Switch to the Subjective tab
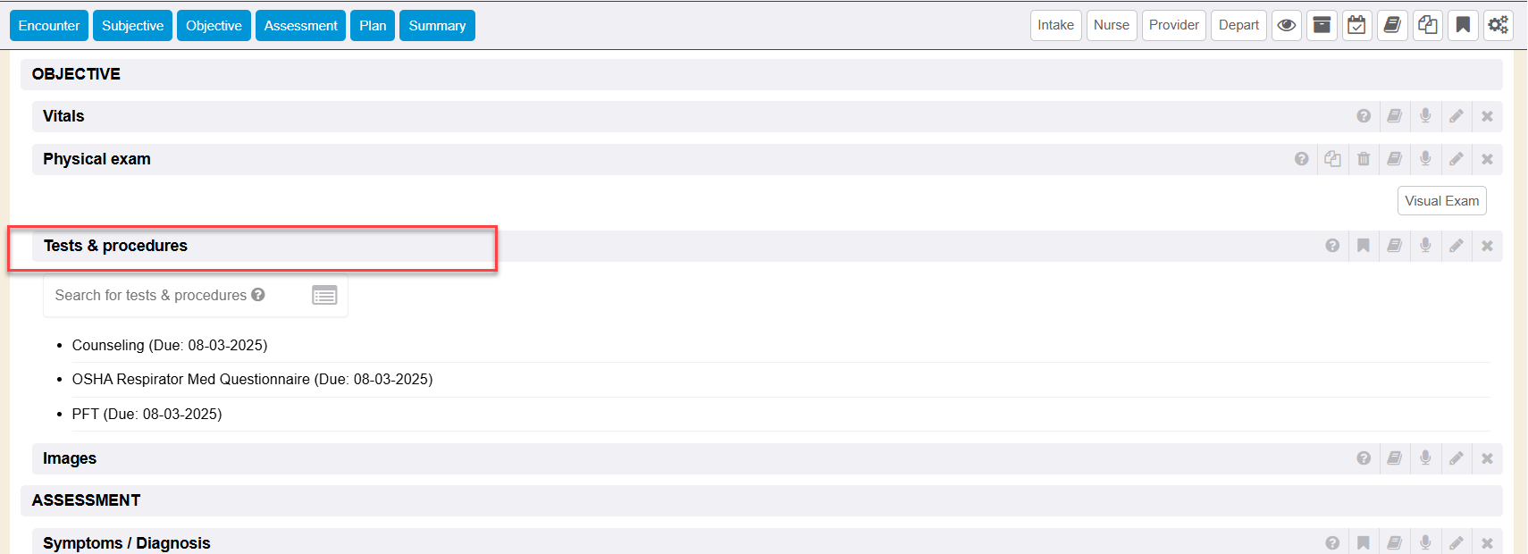Image resolution: width=1528 pixels, height=554 pixels. 132,26
